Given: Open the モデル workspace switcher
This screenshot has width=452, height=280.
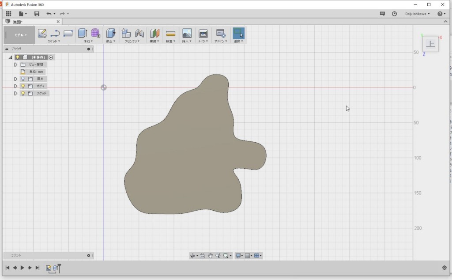Looking at the screenshot, I should pyautogui.click(x=20, y=35).
